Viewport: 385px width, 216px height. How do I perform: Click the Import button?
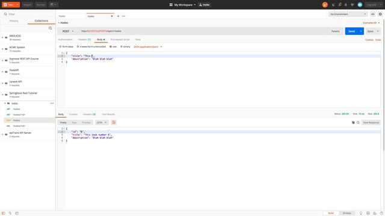click(x=27, y=5)
